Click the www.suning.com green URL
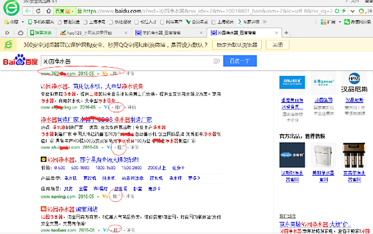The height and width of the screenshot is (234, 373). point(58,197)
